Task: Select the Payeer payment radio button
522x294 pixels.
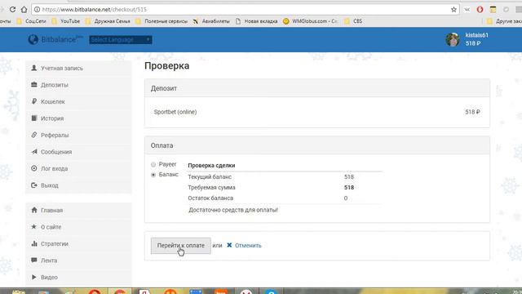Action: 153,164
